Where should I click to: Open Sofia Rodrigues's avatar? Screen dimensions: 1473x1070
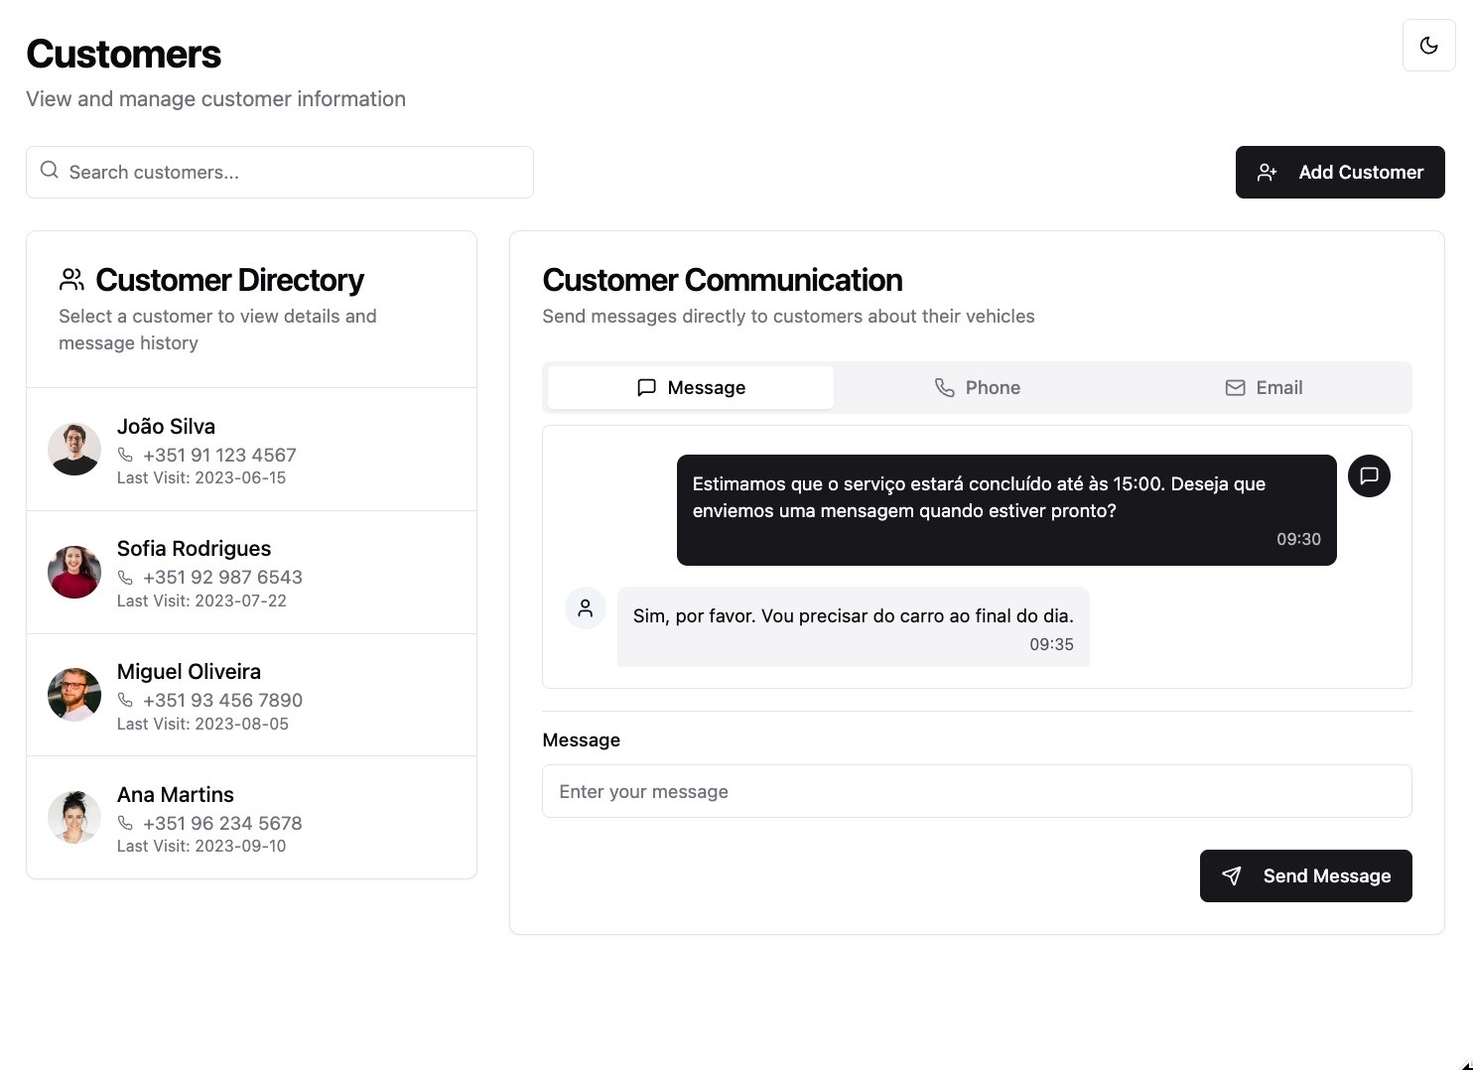tap(74, 572)
